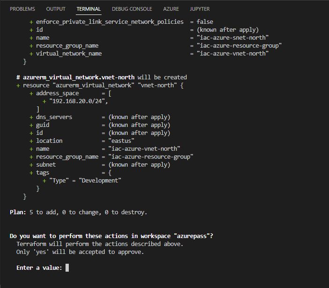The image size is (329, 288).
Task: Click the enforce_private_link_service_network_policies line
Action: (121, 22)
